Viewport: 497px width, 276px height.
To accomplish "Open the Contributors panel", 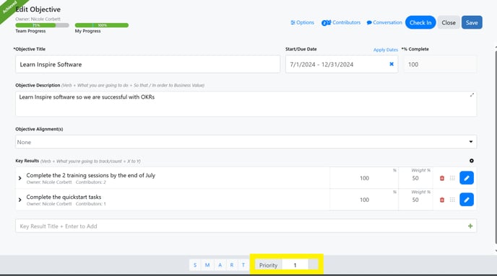I will pyautogui.click(x=341, y=22).
